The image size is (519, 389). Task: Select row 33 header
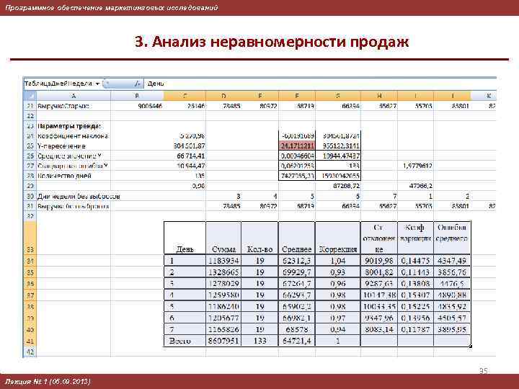point(30,238)
